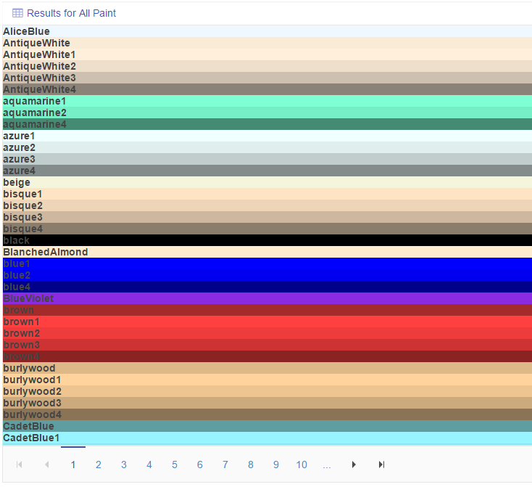Open page 9 of results
This screenshot has width=532, height=487.
tap(276, 465)
